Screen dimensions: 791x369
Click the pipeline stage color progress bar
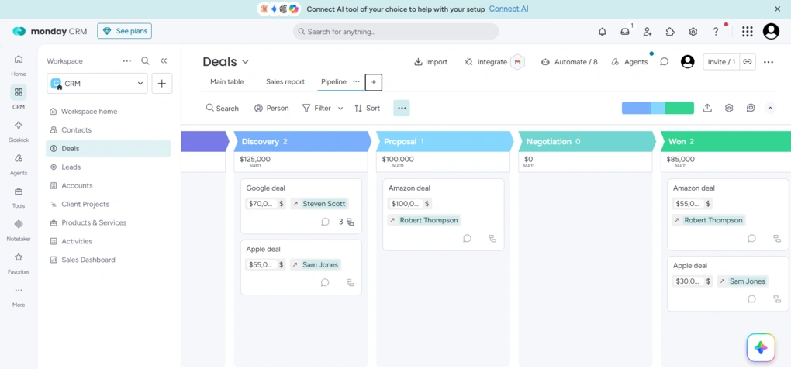658,108
